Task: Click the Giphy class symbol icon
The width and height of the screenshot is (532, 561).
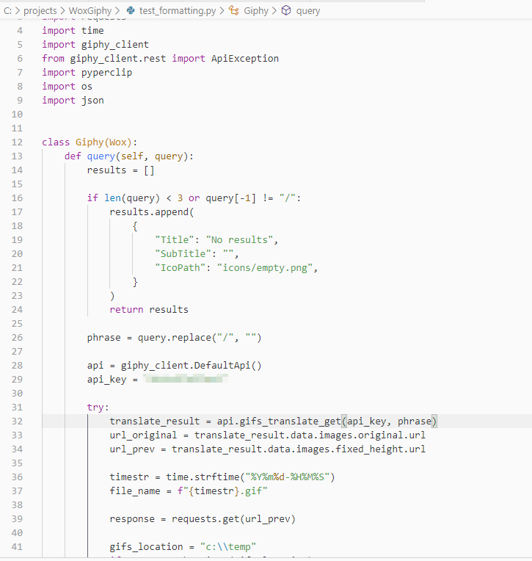Action: pos(233,11)
